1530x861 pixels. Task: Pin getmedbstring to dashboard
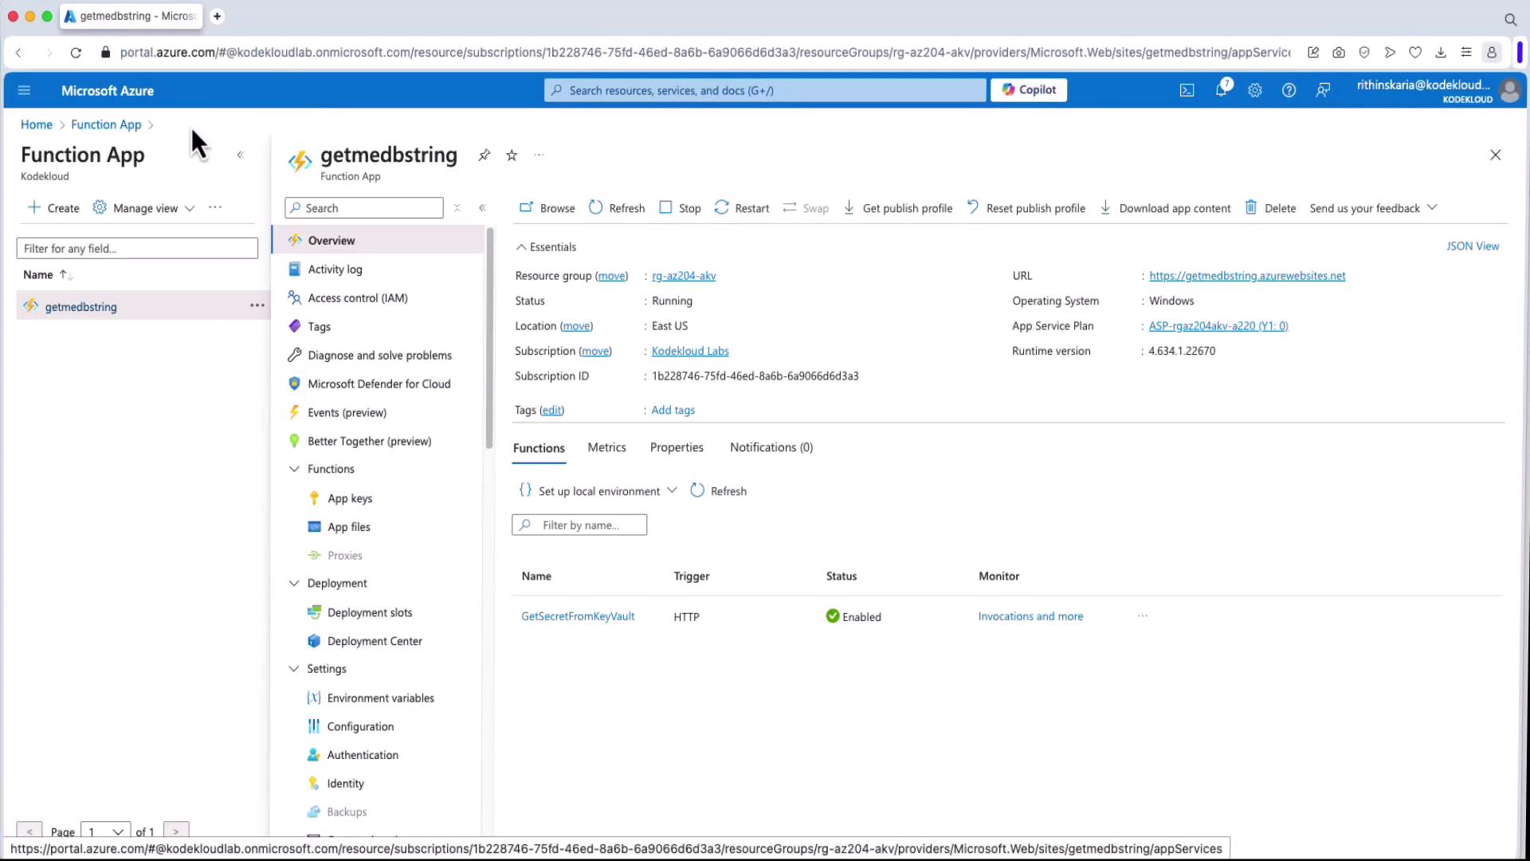coord(484,155)
